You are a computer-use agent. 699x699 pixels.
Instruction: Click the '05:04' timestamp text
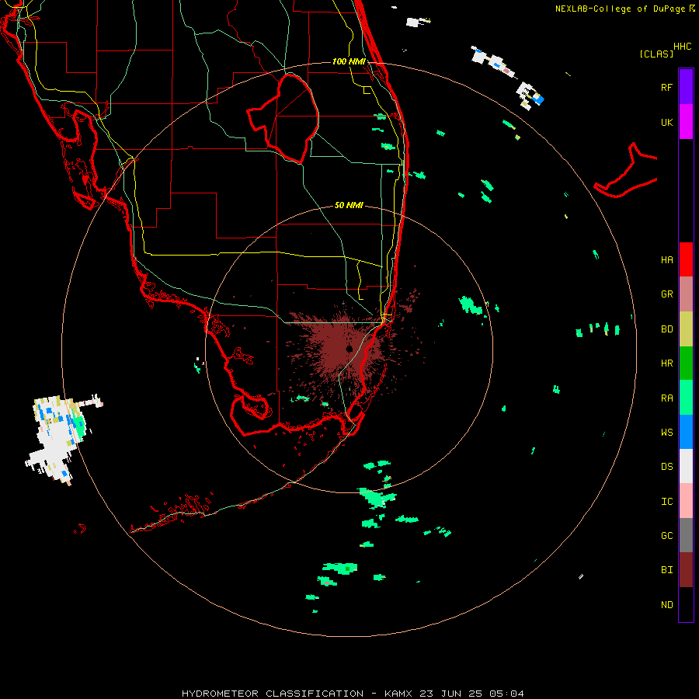click(x=506, y=694)
